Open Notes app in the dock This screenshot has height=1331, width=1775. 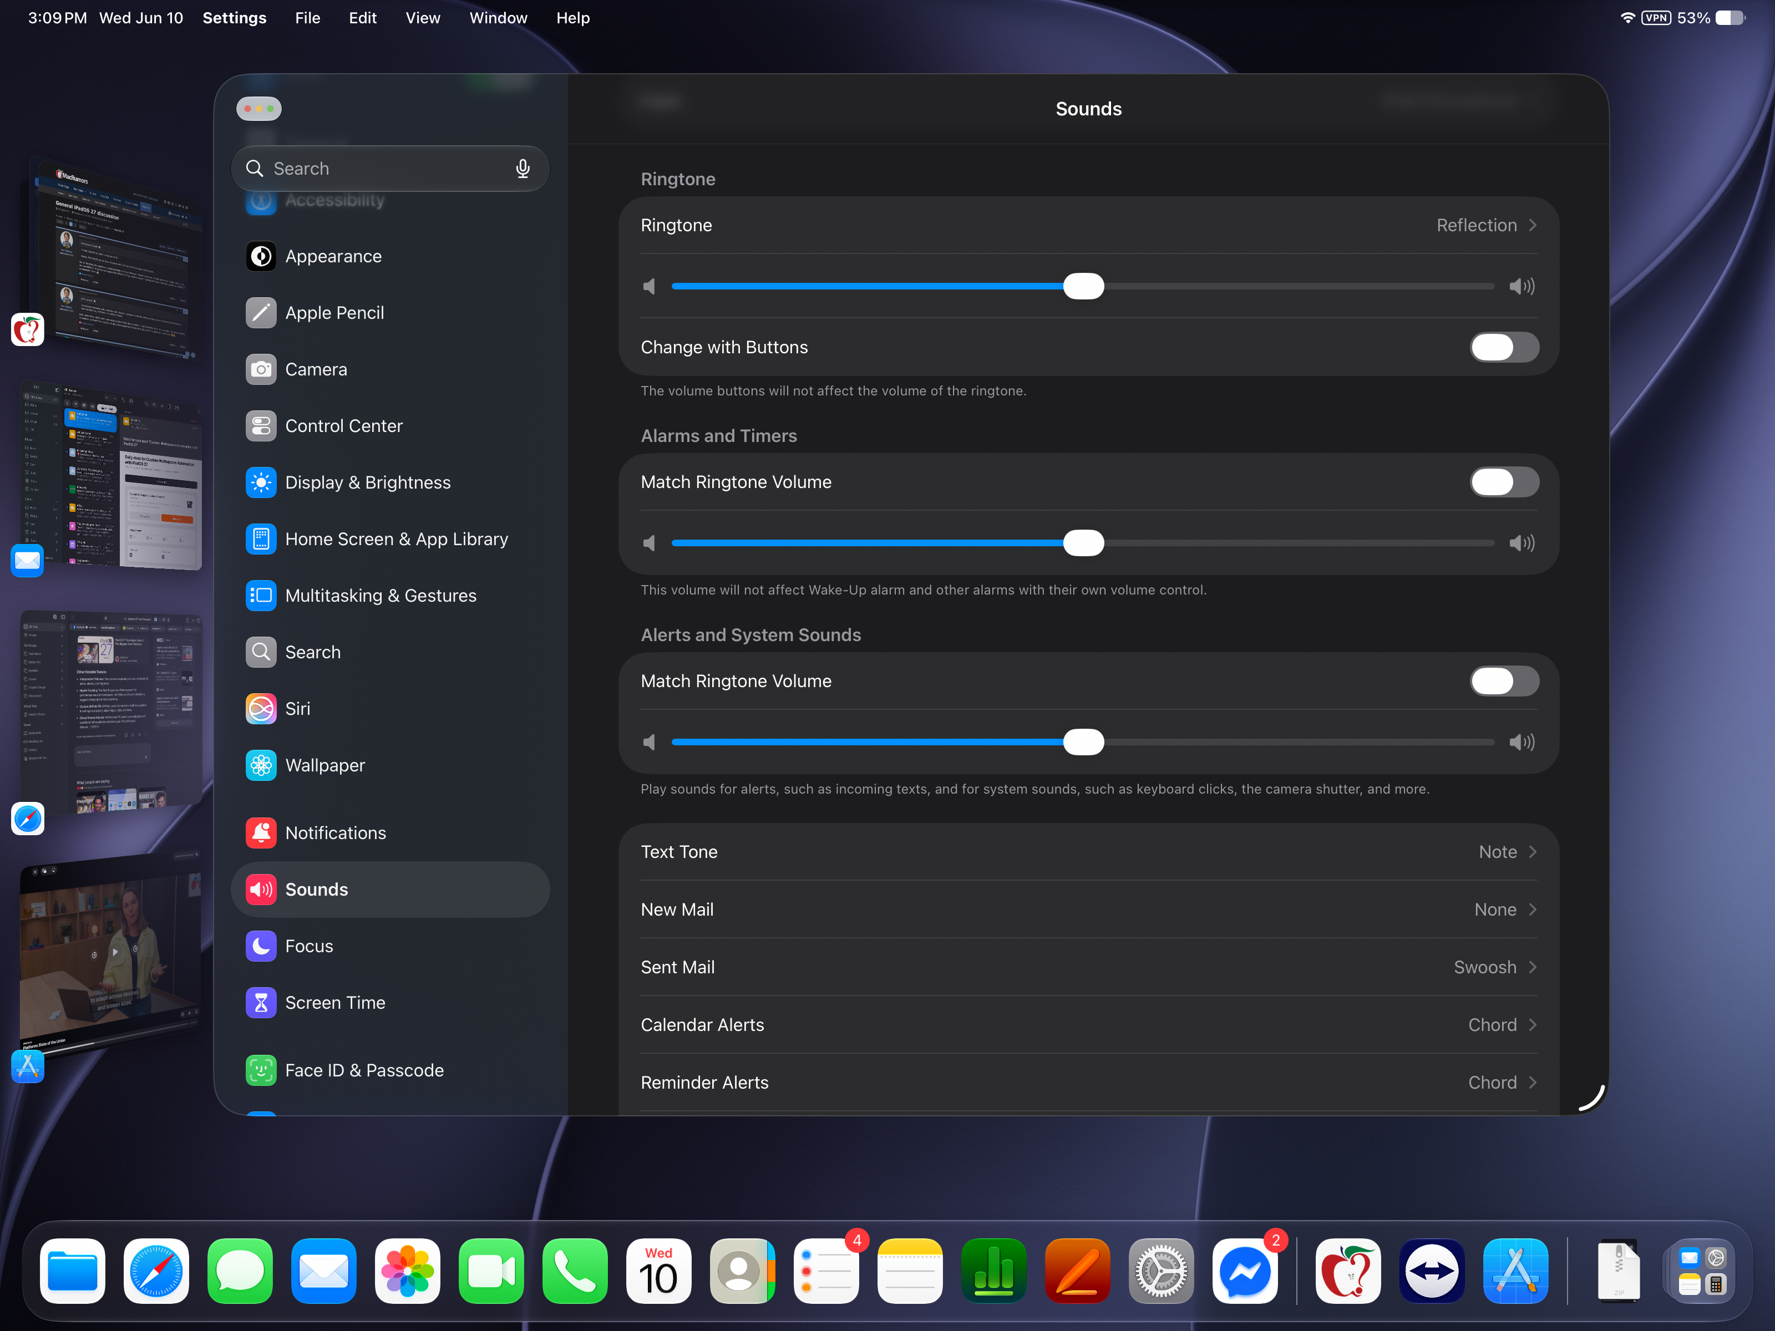[910, 1271]
